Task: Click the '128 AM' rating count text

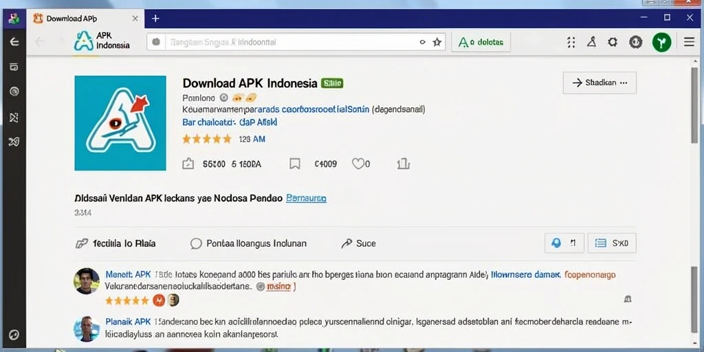Action: click(x=252, y=139)
